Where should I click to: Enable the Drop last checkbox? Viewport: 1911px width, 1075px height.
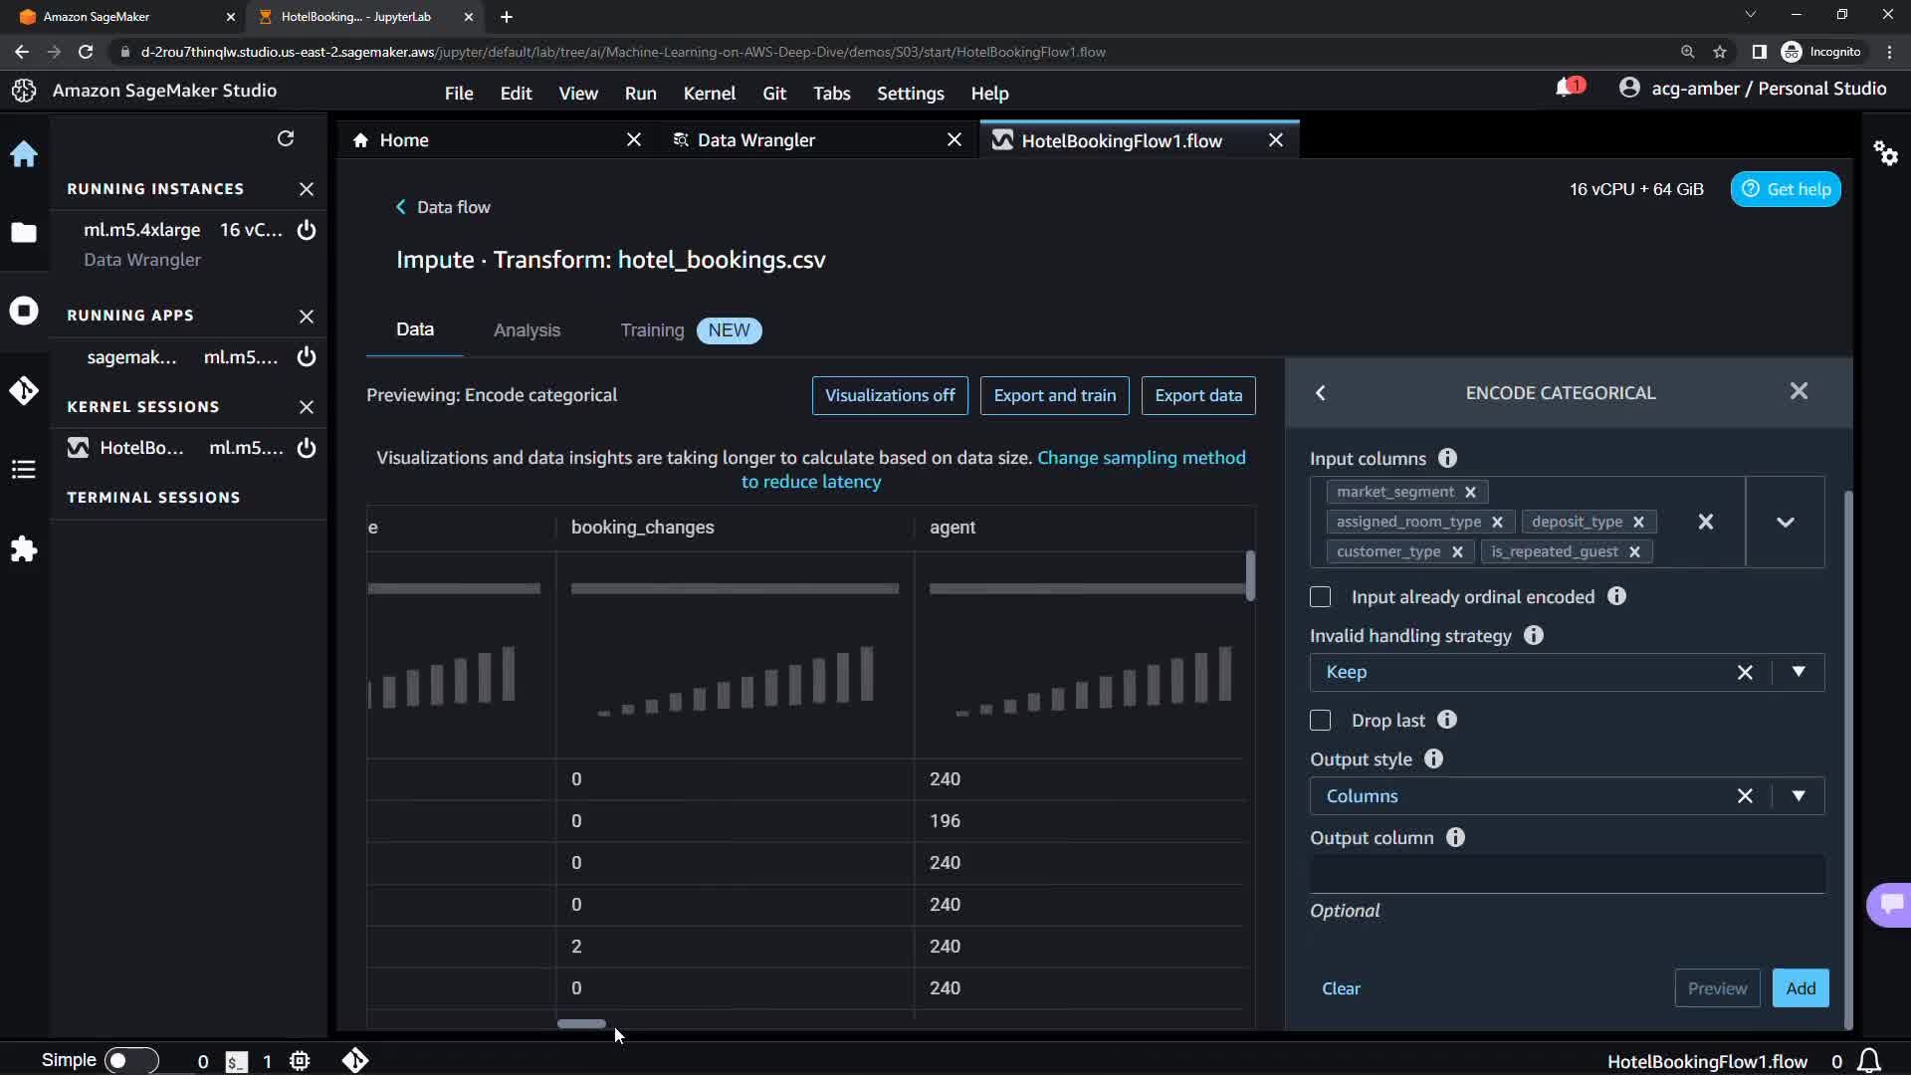click(x=1320, y=720)
